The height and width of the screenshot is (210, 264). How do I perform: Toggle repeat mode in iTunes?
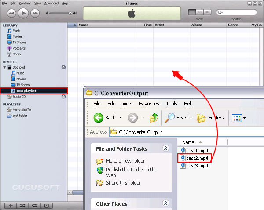(x=35, y=206)
